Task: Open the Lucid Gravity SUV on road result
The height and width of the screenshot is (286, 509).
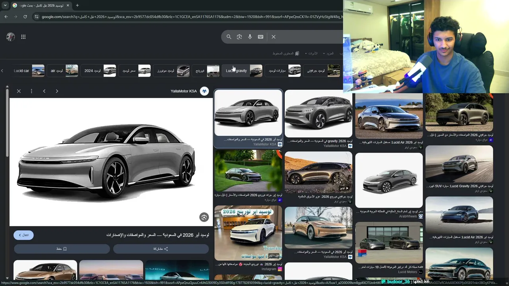Action: (459, 164)
